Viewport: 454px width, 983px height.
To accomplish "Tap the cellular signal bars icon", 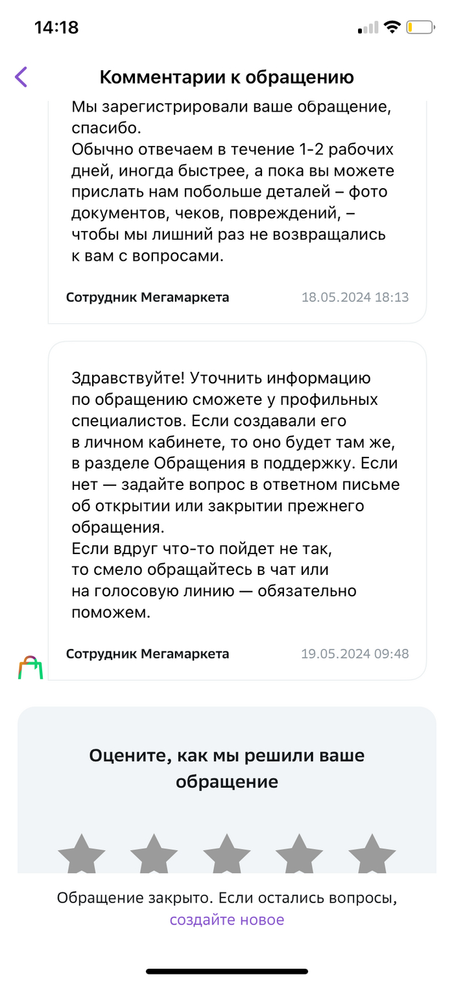I will [367, 28].
